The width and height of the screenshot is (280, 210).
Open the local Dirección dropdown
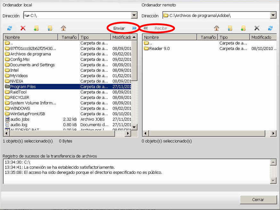tap(134, 15)
